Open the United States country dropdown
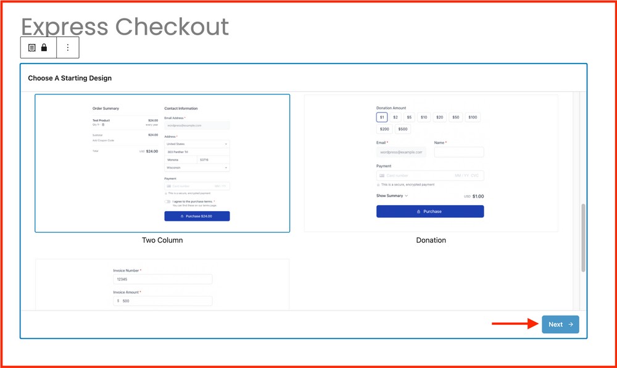 [x=196, y=144]
